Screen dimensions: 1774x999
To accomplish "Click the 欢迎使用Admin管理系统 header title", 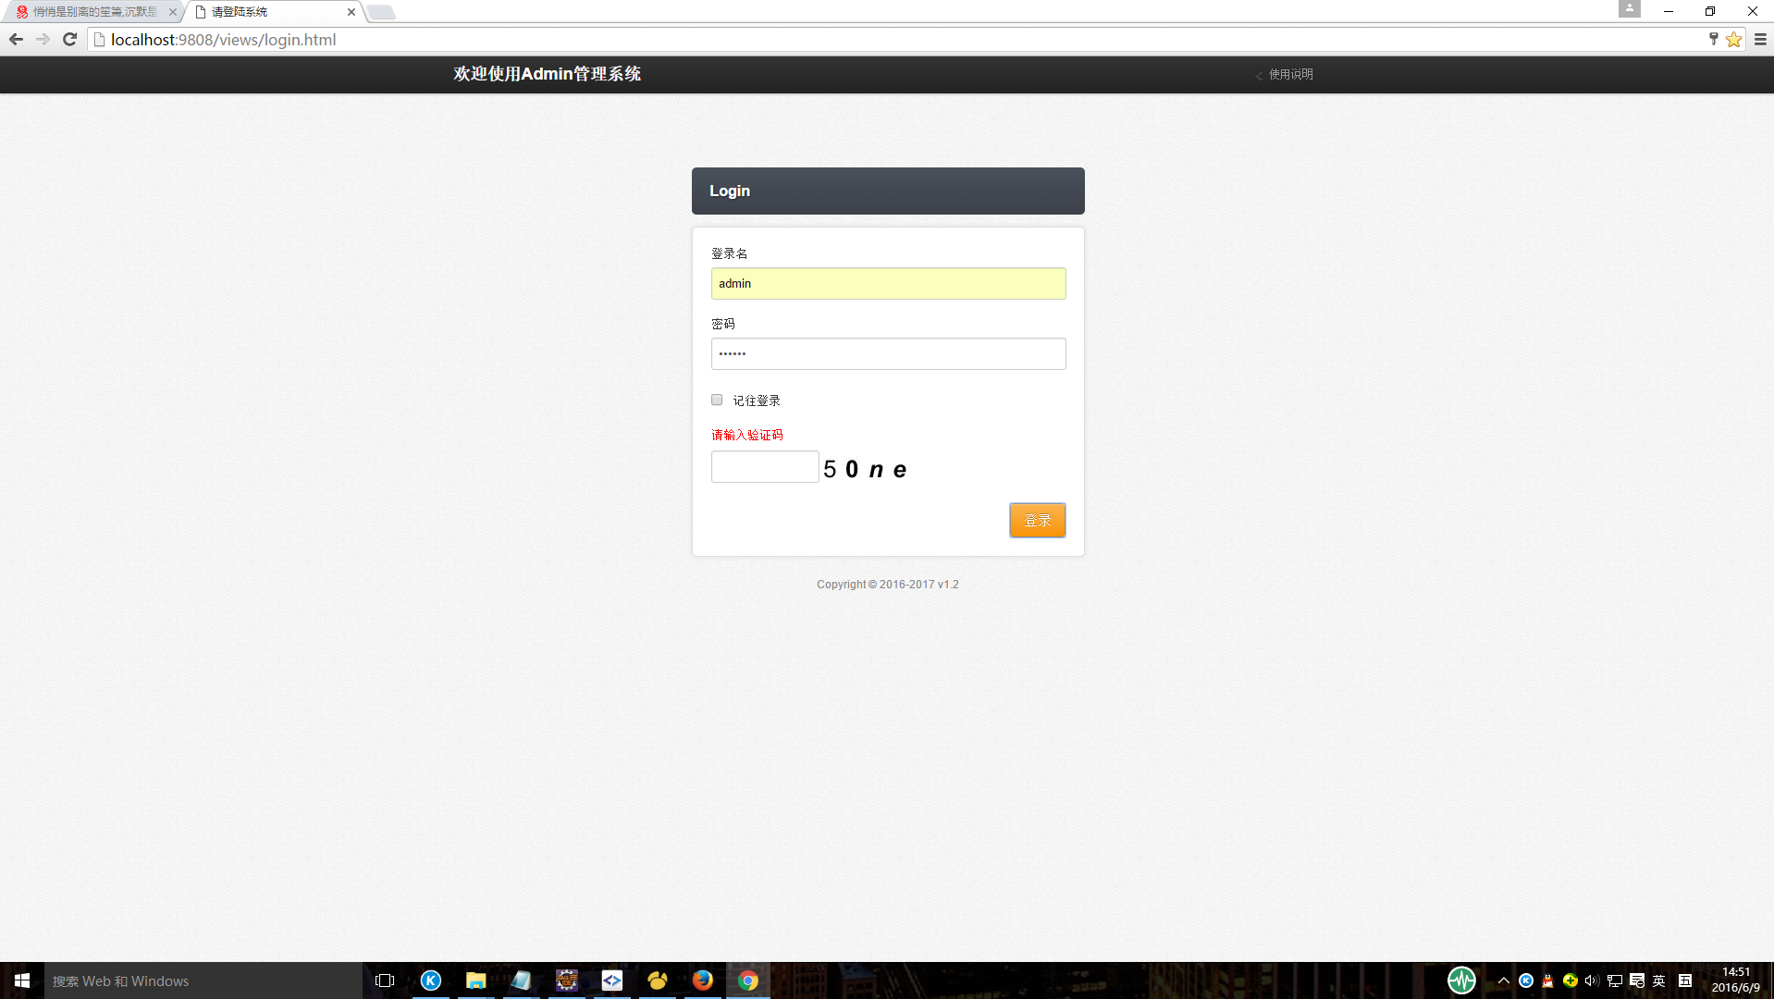I will click(x=547, y=74).
